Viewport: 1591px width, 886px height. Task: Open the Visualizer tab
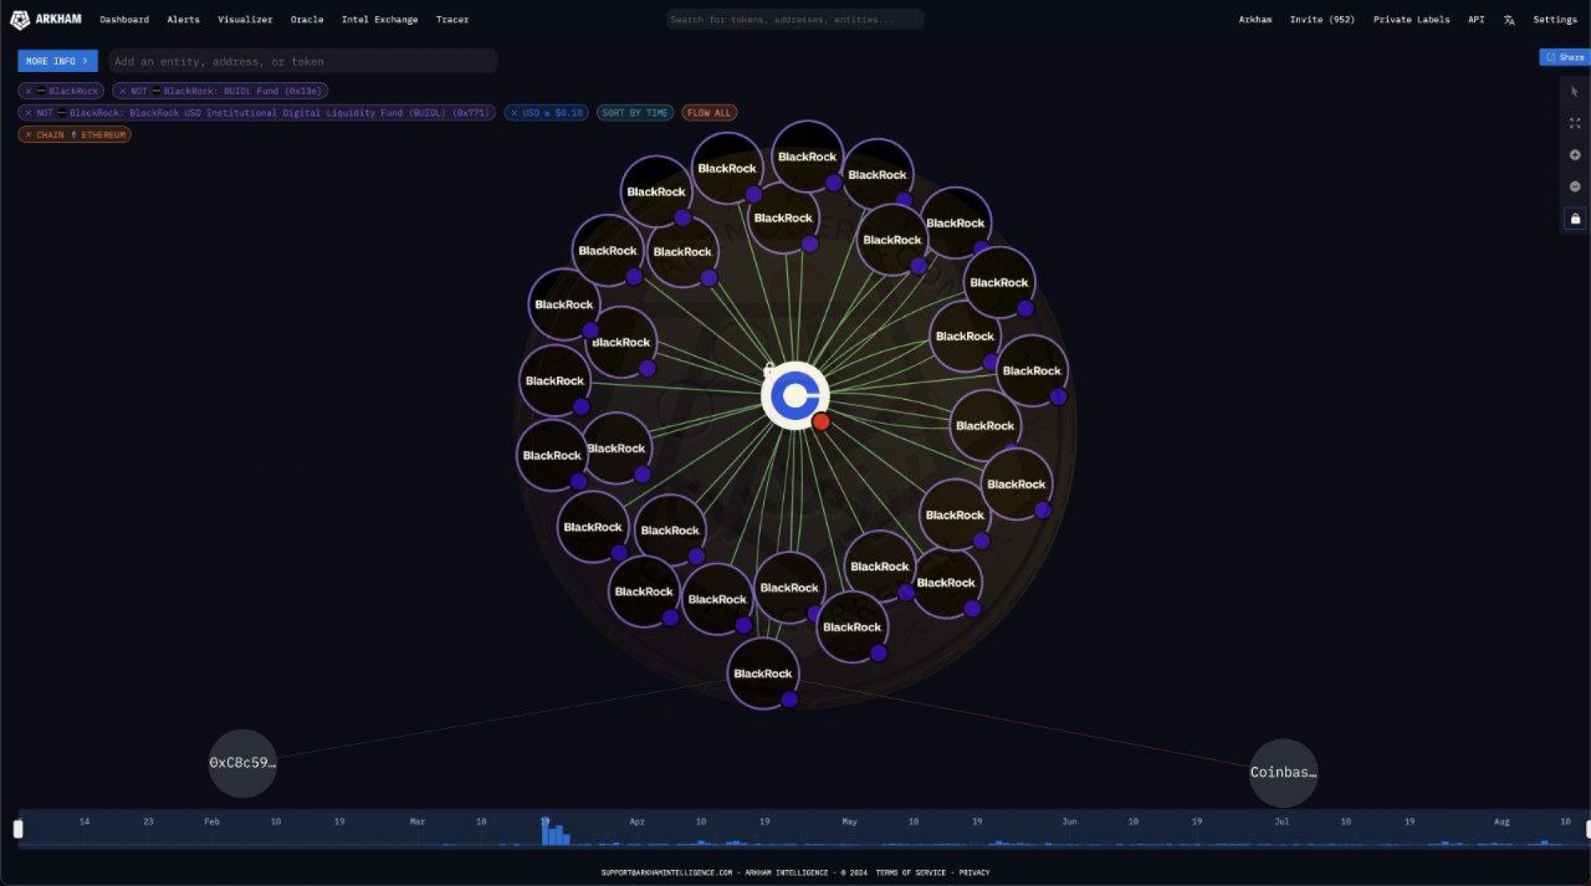tap(244, 20)
